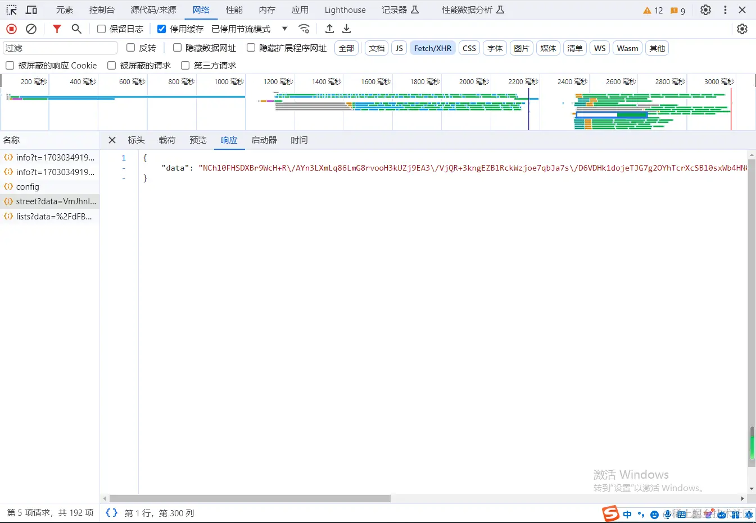The image size is (756, 523).
Task: Filter requests by 文档 type
Action: tap(377, 48)
